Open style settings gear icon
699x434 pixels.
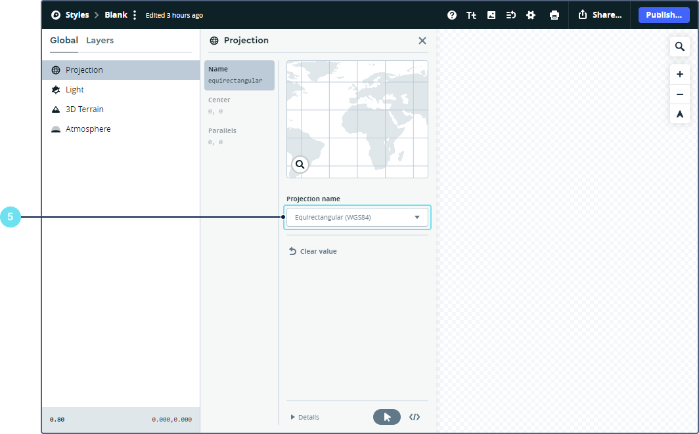[531, 15]
